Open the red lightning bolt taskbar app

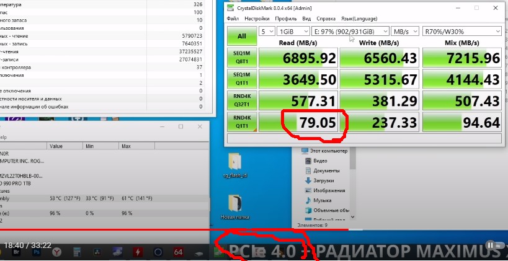coord(138,252)
